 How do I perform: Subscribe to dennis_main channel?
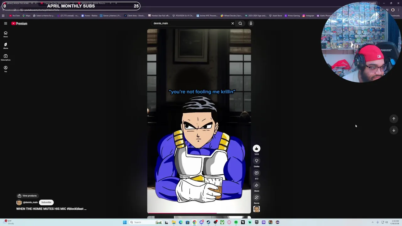click(46, 202)
